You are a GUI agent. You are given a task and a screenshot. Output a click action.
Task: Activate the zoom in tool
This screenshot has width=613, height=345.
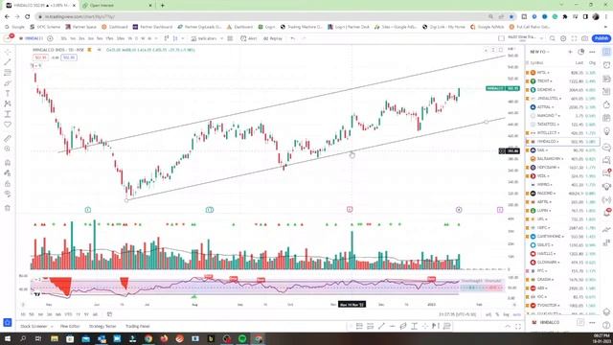tap(8, 149)
